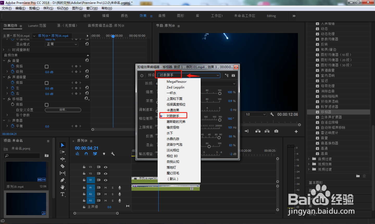Open the 文件(F) menu
The height and width of the screenshot is (224, 375).
[x=7, y=8]
